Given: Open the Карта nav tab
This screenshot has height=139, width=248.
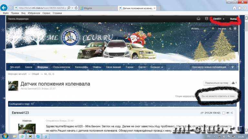Looking at the screenshot, I should [x=142, y=67].
